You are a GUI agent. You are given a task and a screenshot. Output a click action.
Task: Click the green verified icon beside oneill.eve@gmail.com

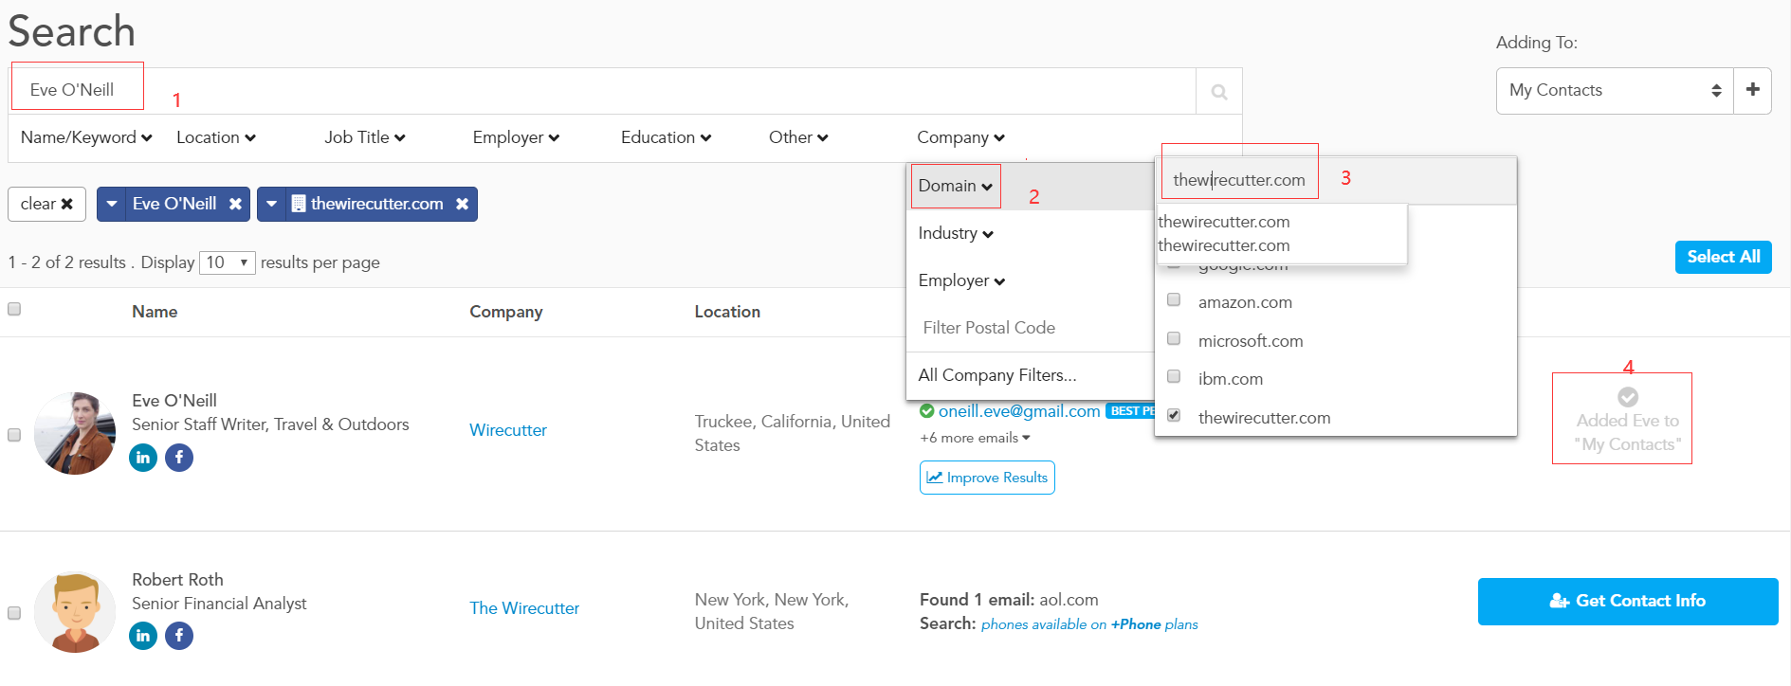[x=927, y=411]
